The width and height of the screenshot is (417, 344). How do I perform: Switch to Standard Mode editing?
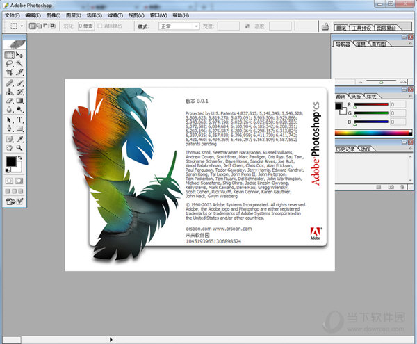(x=9, y=181)
